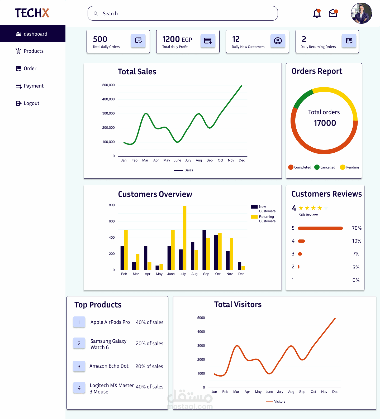Click rank badge number 1 in Top Products

pos(79,322)
